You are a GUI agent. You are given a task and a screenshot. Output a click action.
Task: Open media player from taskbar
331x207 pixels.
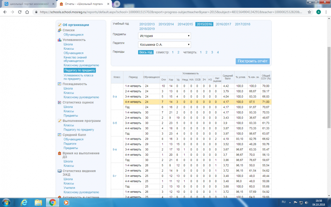tap(66, 202)
